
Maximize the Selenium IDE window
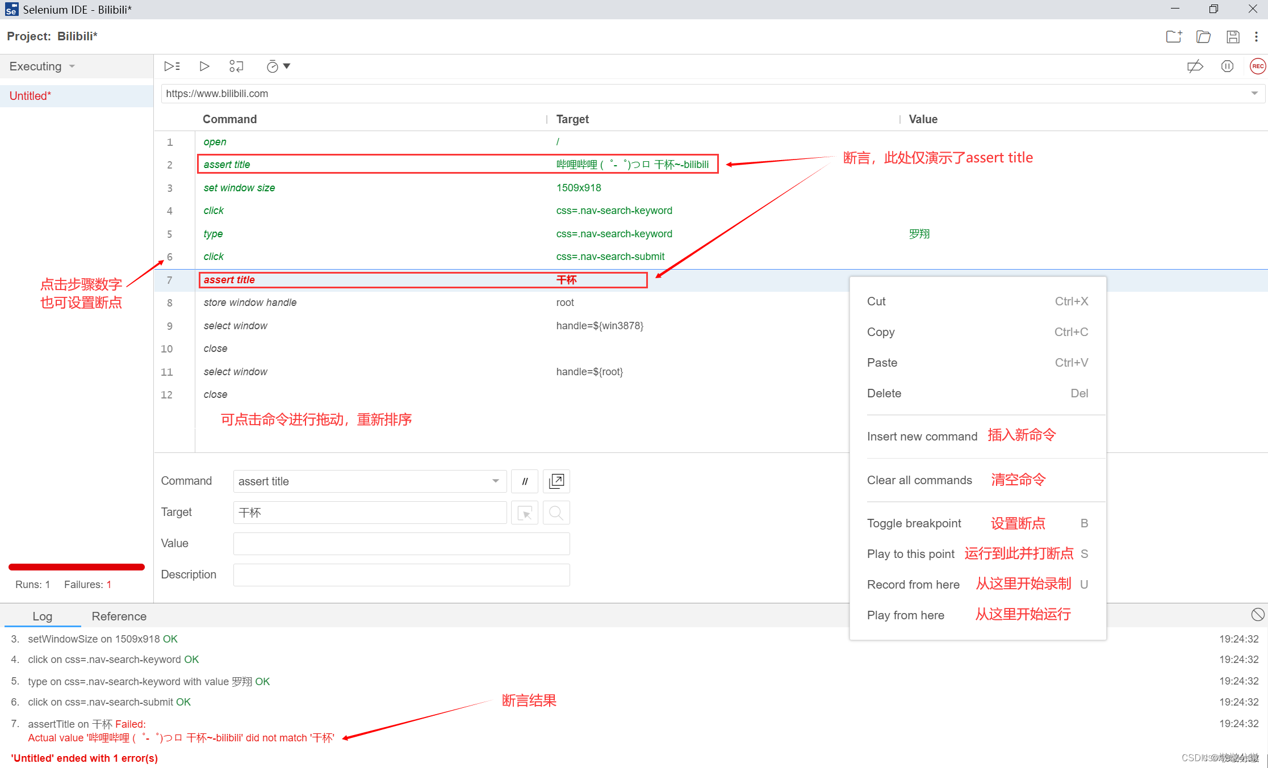pyautogui.click(x=1213, y=9)
